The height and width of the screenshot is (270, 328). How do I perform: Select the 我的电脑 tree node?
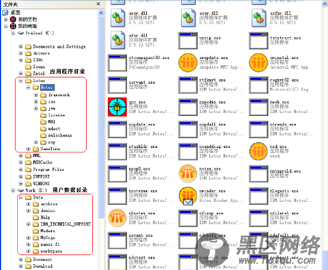coord(24,26)
